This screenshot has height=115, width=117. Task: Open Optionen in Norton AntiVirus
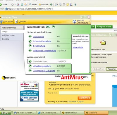20,21
